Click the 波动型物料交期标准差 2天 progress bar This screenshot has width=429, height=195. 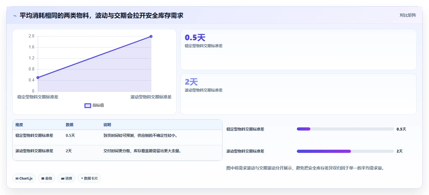tap(345, 151)
